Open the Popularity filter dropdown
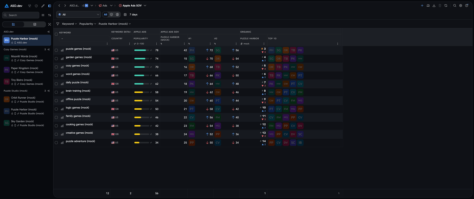Screen dimensions: 474x199 pyautogui.click(x=88, y=24)
